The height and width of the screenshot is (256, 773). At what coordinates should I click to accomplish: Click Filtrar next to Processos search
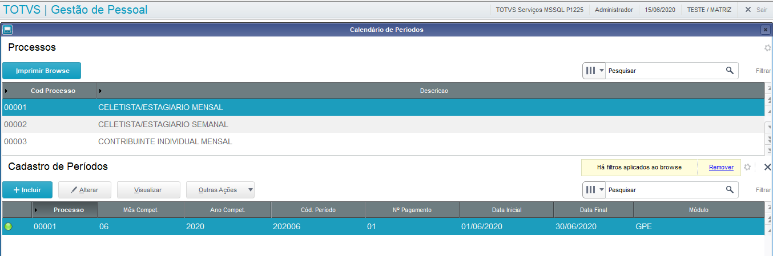point(763,71)
